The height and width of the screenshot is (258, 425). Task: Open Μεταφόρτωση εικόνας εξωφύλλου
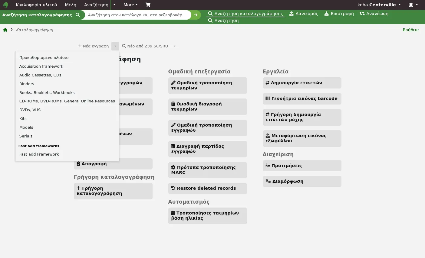[x=302, y=138]
